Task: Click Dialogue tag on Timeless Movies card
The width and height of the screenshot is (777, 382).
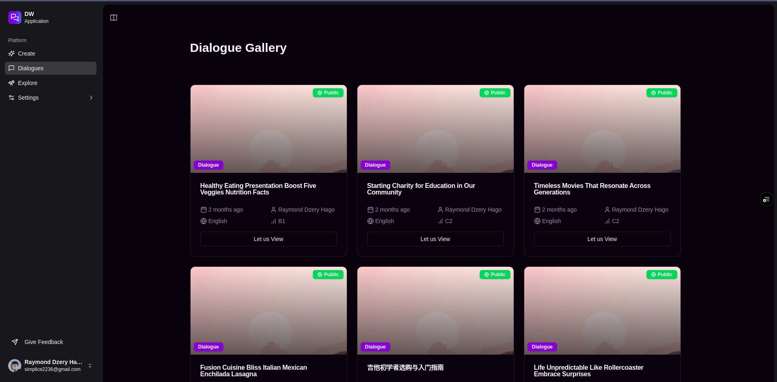Action: coord(542,165)
